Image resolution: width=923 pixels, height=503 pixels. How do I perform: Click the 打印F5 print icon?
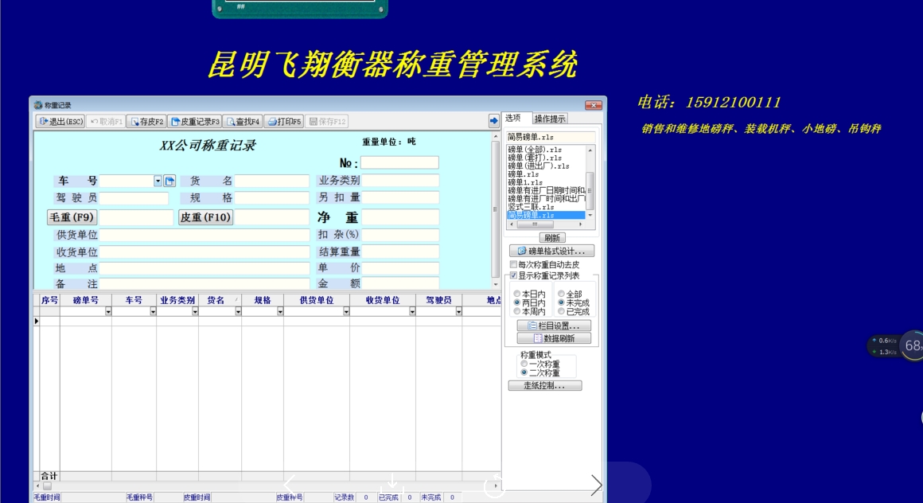tap(272, 120)
